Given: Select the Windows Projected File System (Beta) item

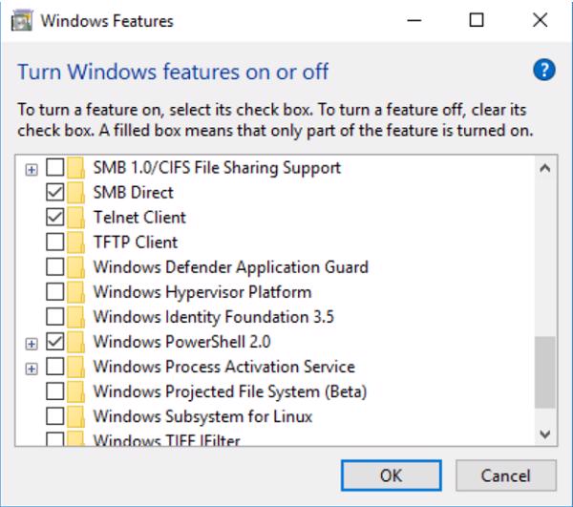Looking at the screenshot, I should pyautogui.click(x=229, y=391).
